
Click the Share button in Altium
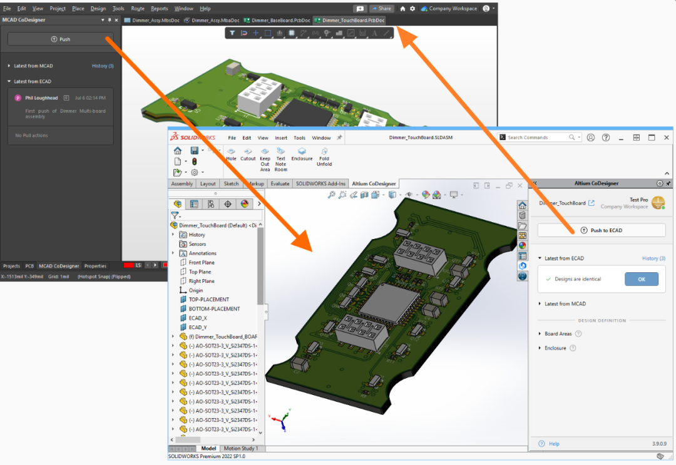(382, 9)
